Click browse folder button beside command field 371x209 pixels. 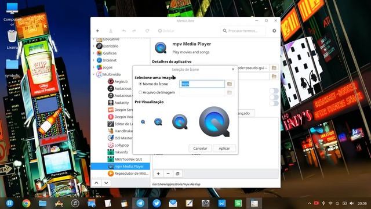(274, 68)
